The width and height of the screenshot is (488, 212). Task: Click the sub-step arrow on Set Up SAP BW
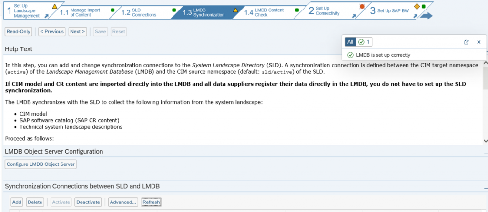[x=416, y=16]
